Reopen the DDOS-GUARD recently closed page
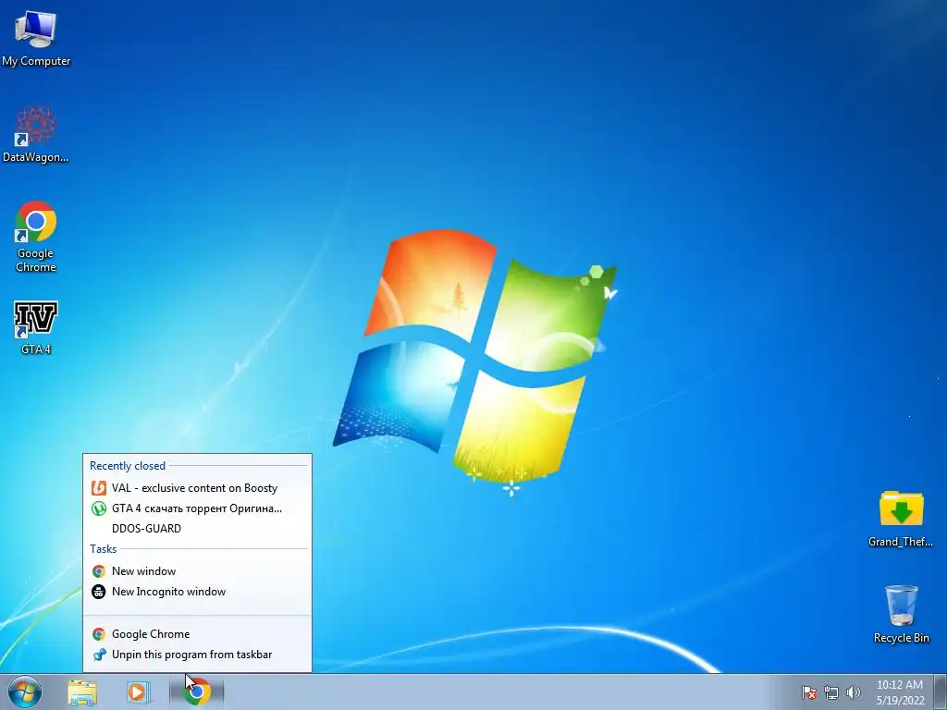This screenshot has height=710, width=947. (198, 528)
